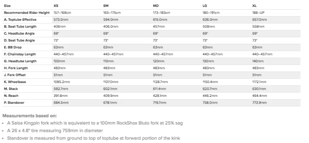Click the M. Stack row label

11,89
